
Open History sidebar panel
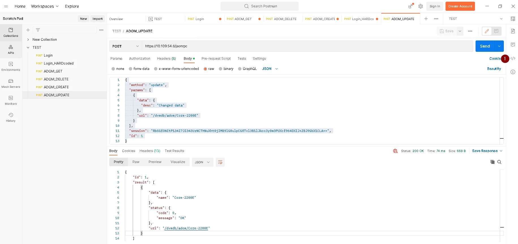tap(11, 117)
